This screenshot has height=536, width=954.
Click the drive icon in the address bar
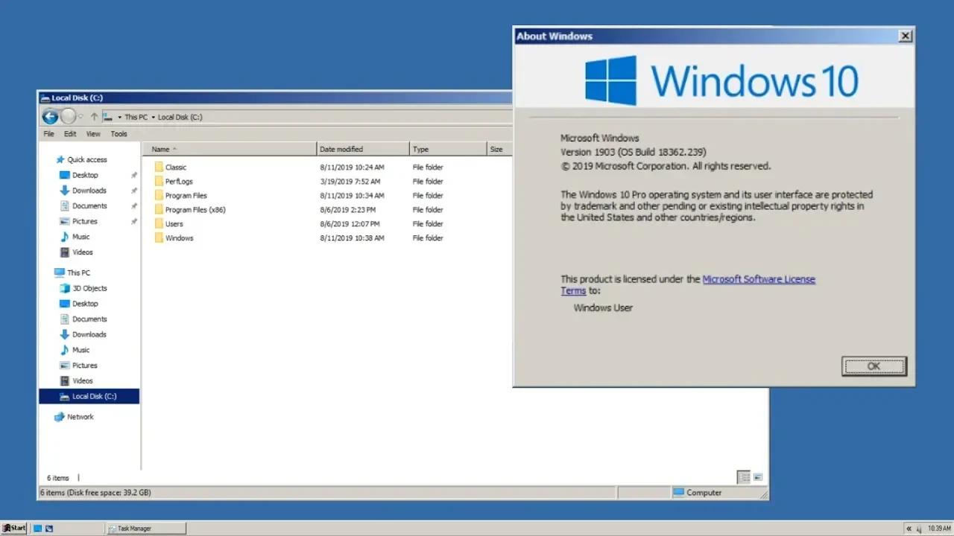tap(107, 117)
